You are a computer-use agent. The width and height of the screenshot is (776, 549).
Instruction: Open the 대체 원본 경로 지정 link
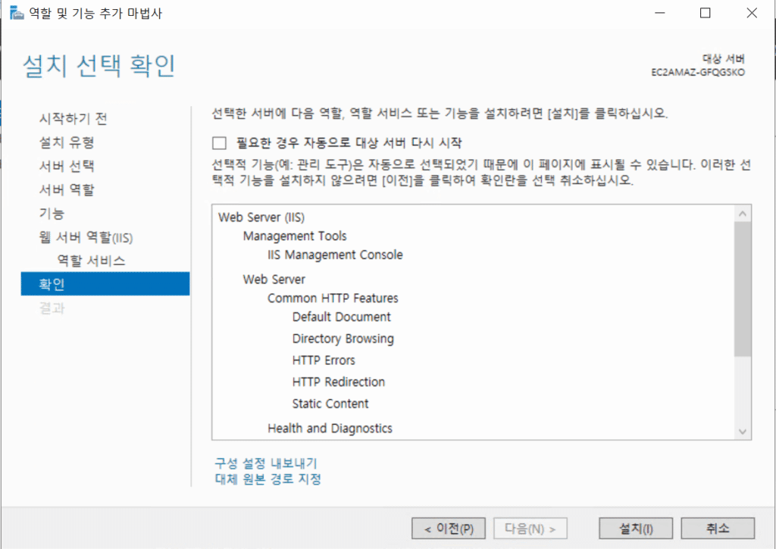tap(268, 479)
